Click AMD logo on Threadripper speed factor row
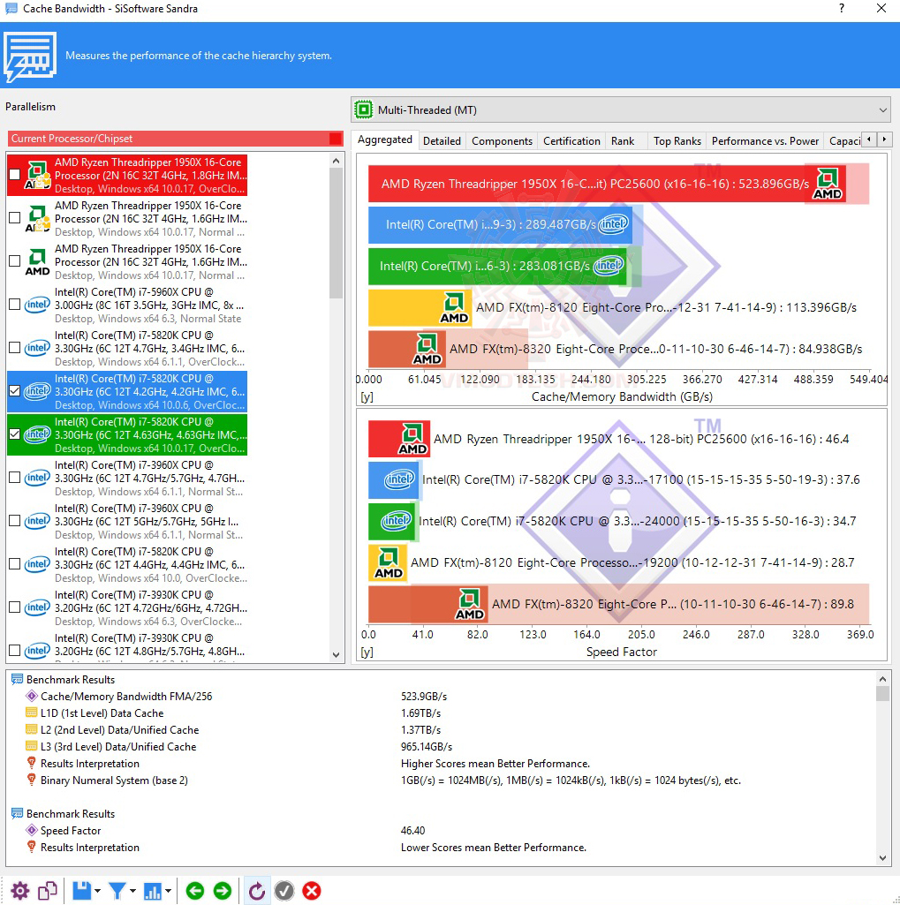This screenshot has height=905, width=900. pyautogui.click(x=412, y=439)
